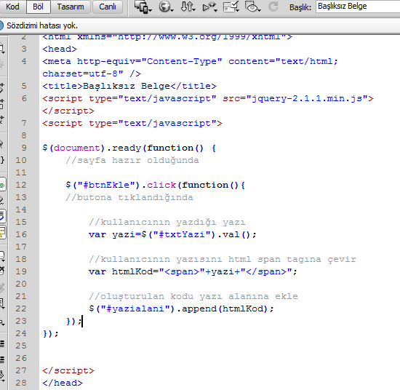Open the Multiscreen preview menu
400x390 pixels.
point(143,7)
